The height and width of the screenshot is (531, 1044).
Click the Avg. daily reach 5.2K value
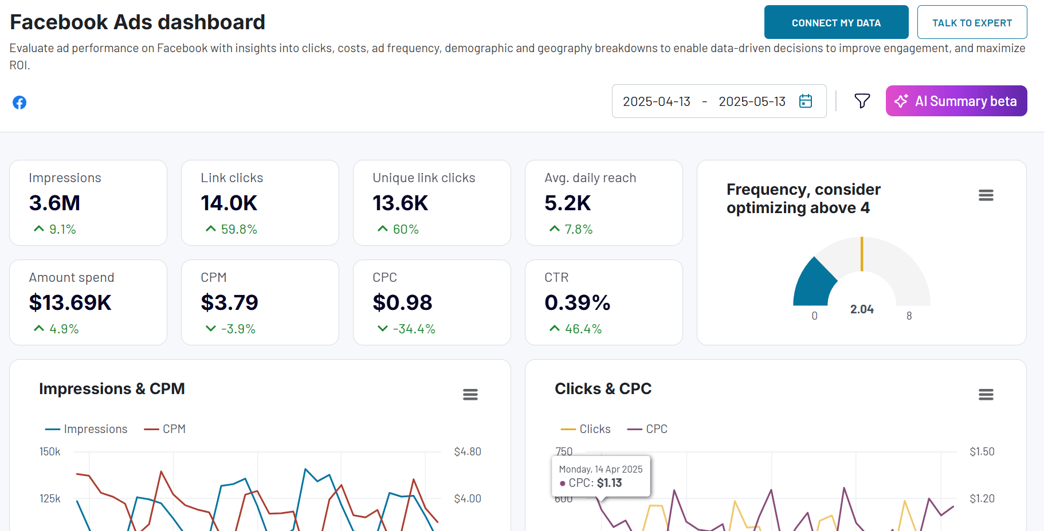tap(567, 203)
